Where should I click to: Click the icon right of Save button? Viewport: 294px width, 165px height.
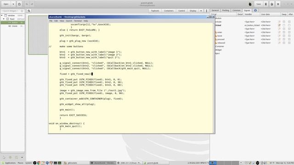point(266,4)
